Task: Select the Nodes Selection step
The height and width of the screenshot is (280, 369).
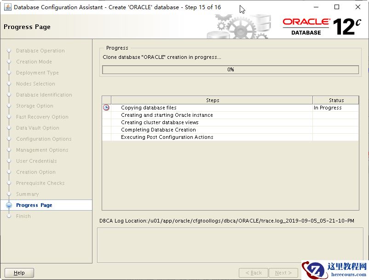Action: click(35, 84)
